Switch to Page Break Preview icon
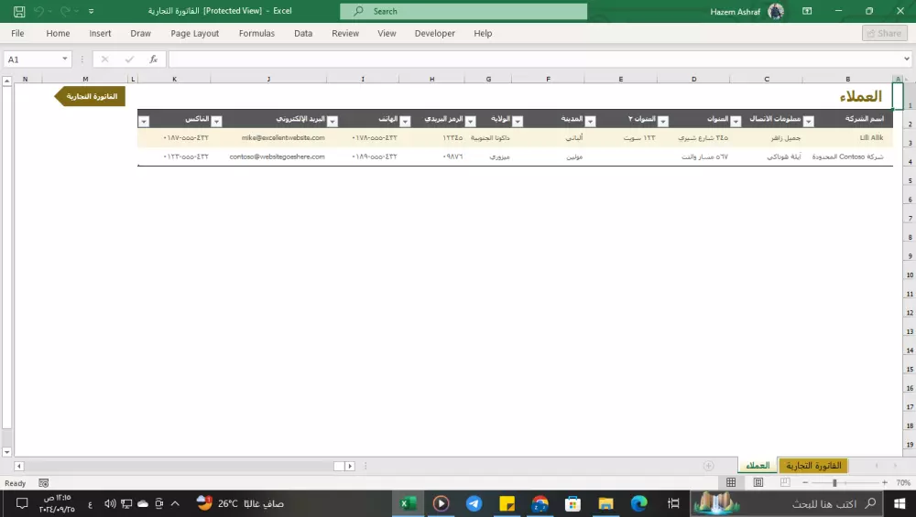This screenshot has width=916, height=517. click(x=785, y=482)
